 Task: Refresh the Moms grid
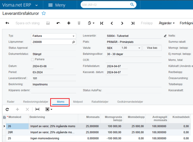coord(7,109)
